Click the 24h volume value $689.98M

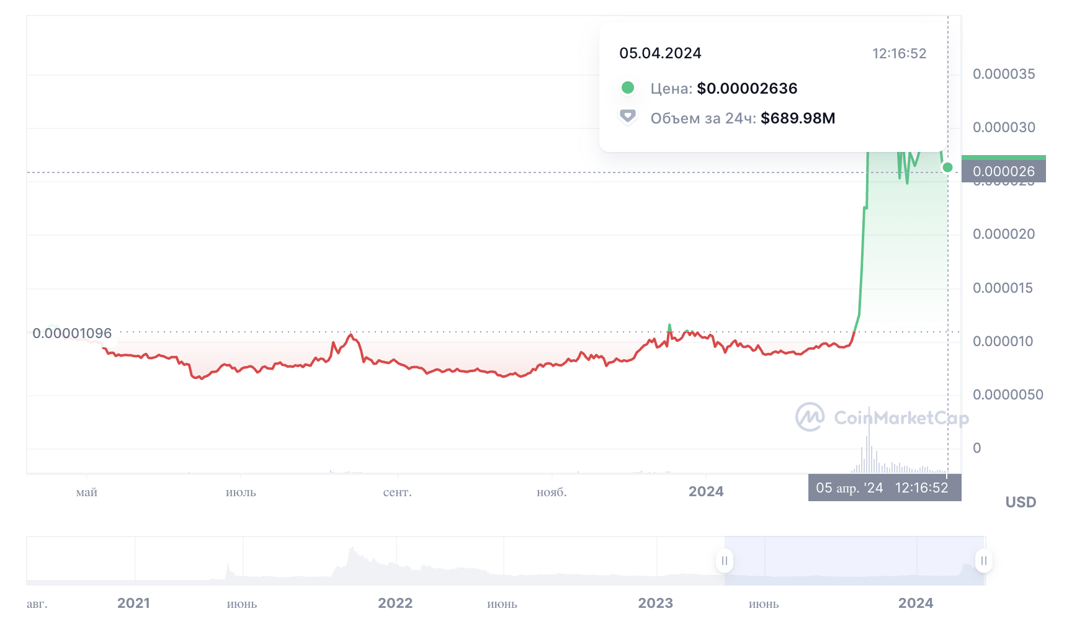point(798,118)
